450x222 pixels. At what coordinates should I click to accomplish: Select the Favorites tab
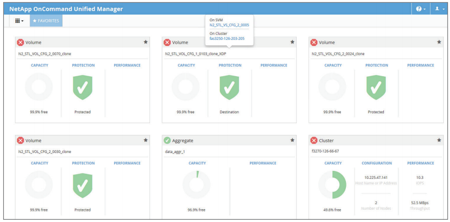pyautogui.click(x=46, y=21)
